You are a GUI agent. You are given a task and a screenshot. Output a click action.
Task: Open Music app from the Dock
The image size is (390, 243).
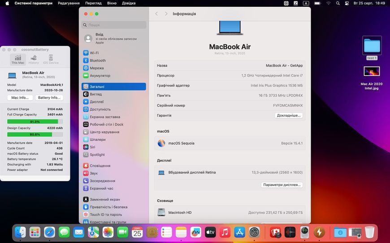click(x=225, y=232)
